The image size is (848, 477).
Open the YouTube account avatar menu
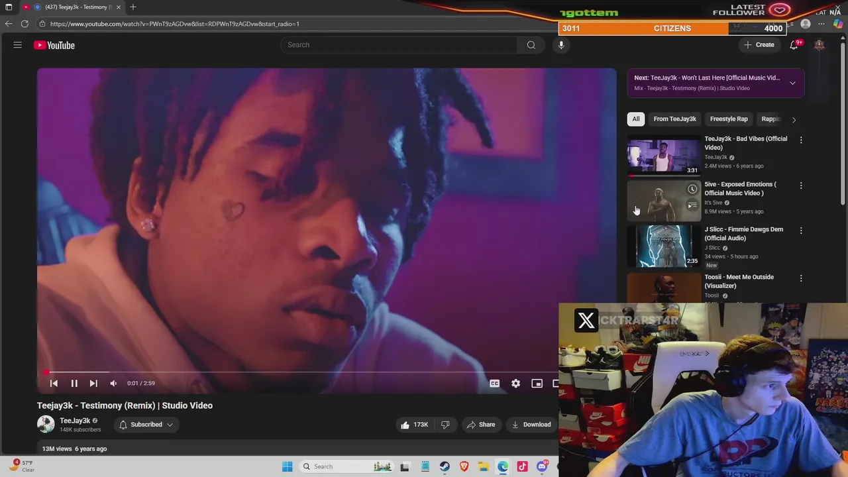tap(820, 45)
